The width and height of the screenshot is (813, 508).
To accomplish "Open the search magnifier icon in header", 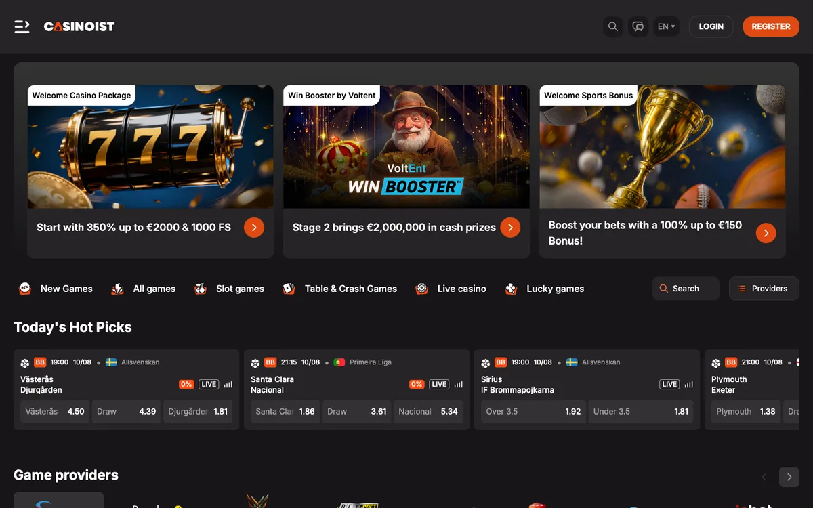I will pyautogui.click(x=612, y=26).
